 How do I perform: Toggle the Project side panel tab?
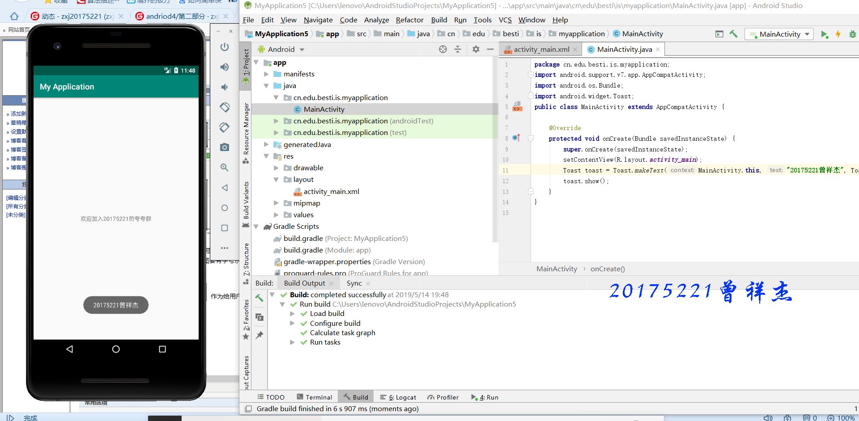tap(246, 66)
